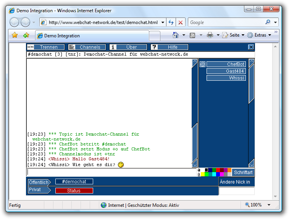Open the recent pages dropdown arrow
This screenshot has width=289, height=219.
34,22
